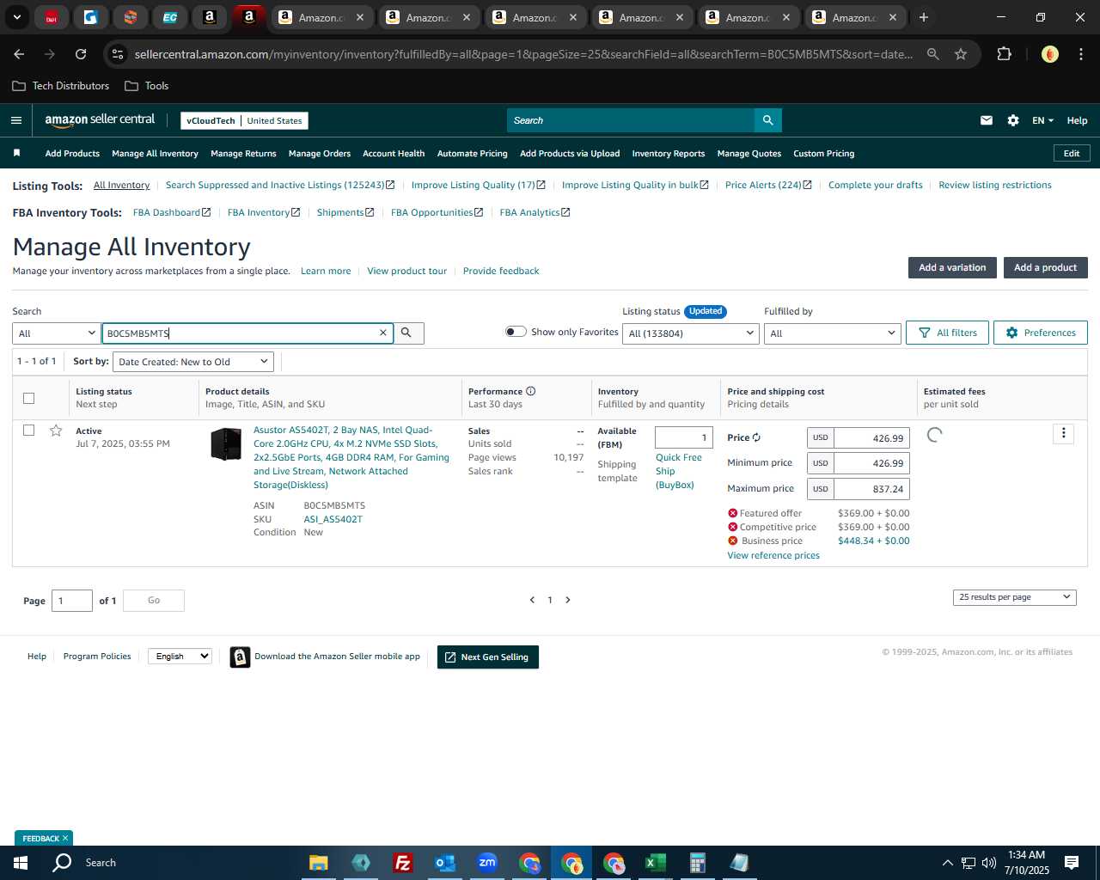The width and height of the screenshot is (1100, 880).
Task: Open Inventory Reports menu
Action: (x=669, y=153)
